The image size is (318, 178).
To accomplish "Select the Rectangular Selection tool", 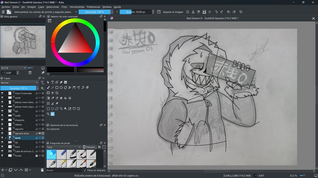I will 48,109.
